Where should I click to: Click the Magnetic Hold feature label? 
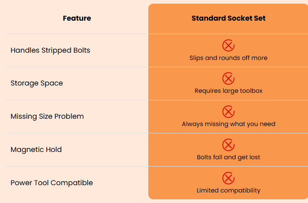click(x=36, y=150)
